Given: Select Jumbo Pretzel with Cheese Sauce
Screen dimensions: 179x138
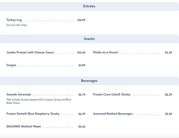Looking at the screenshot, I should coord(30,52).
